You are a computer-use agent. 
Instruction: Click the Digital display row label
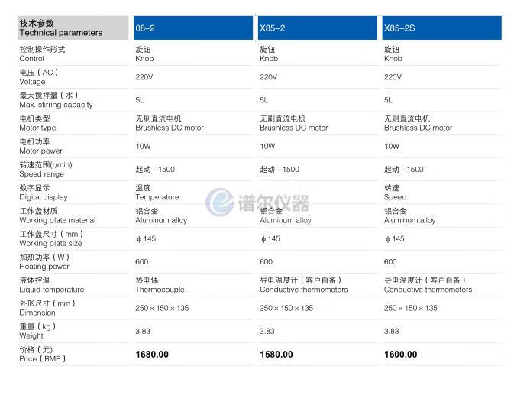(44, 192)
